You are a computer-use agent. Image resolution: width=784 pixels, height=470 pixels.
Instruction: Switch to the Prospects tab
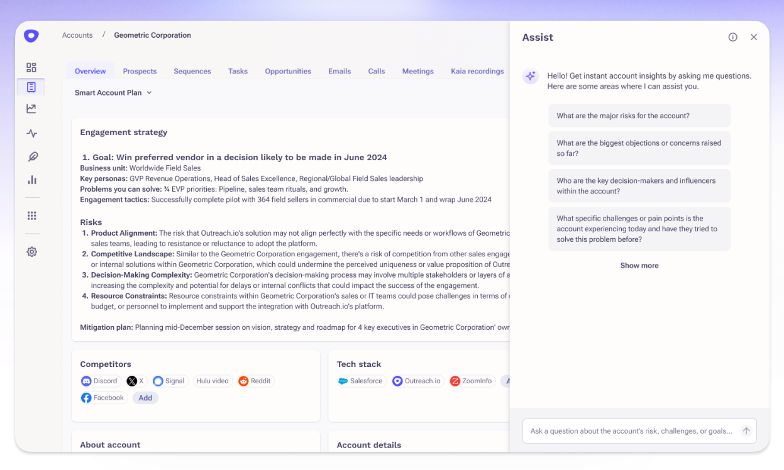[x=140, y=71]
